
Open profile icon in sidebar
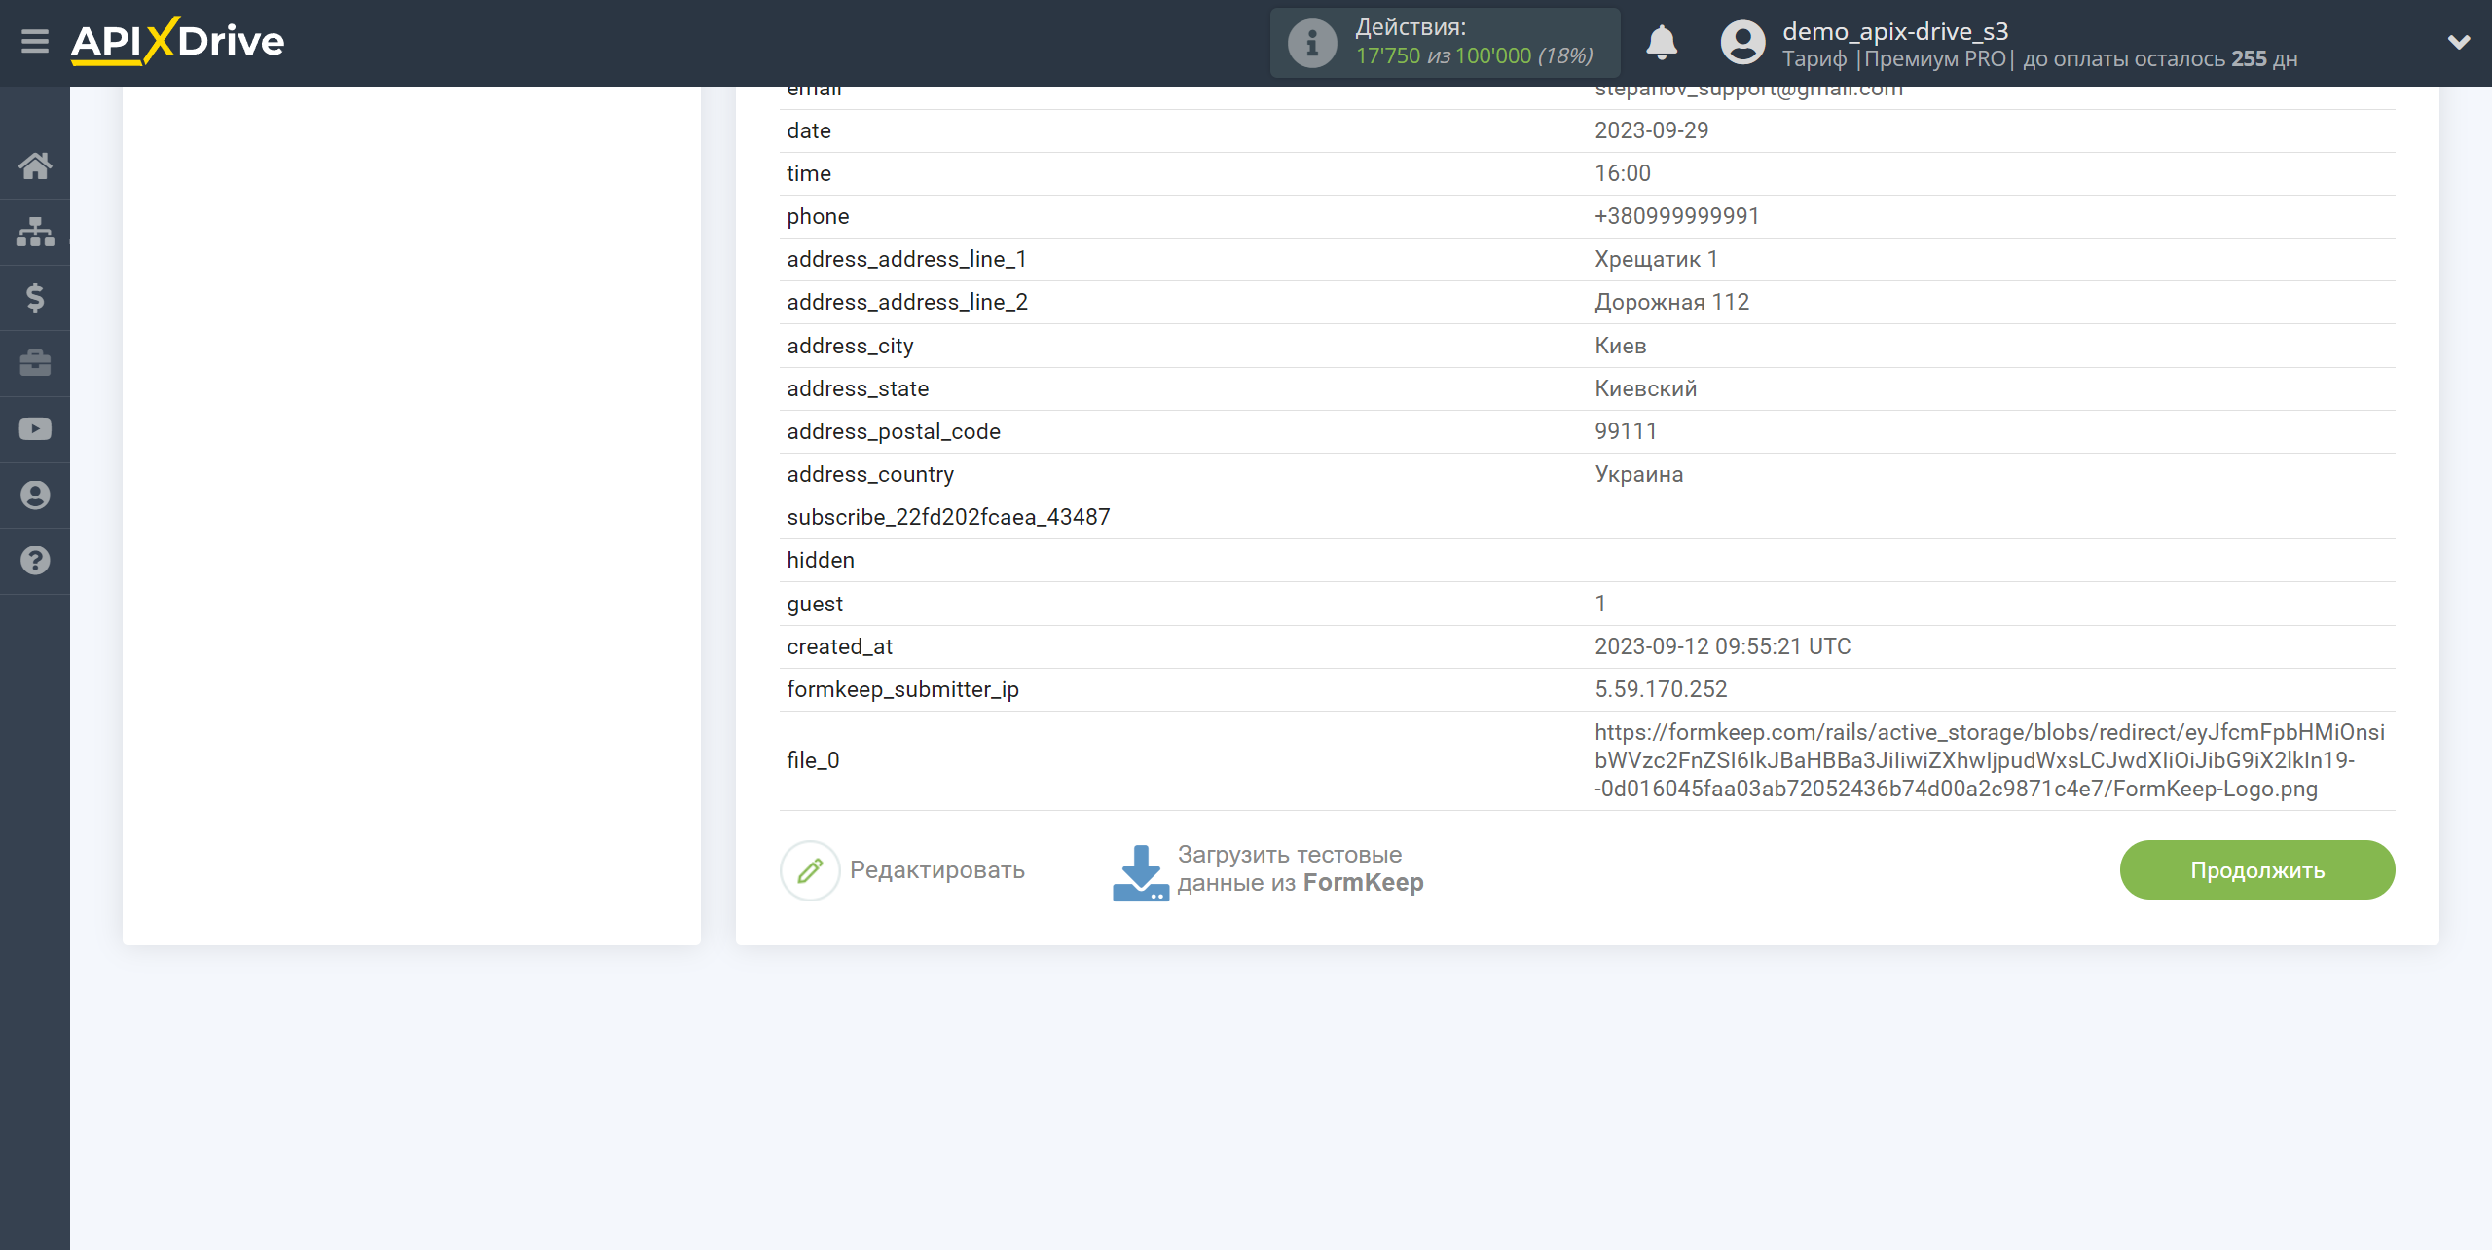(35, 495)
